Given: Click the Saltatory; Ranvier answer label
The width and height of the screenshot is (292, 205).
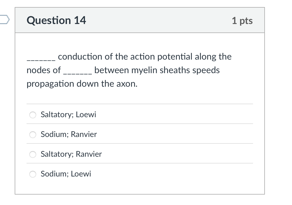Looking at the screenshot, I should point(71,154).
